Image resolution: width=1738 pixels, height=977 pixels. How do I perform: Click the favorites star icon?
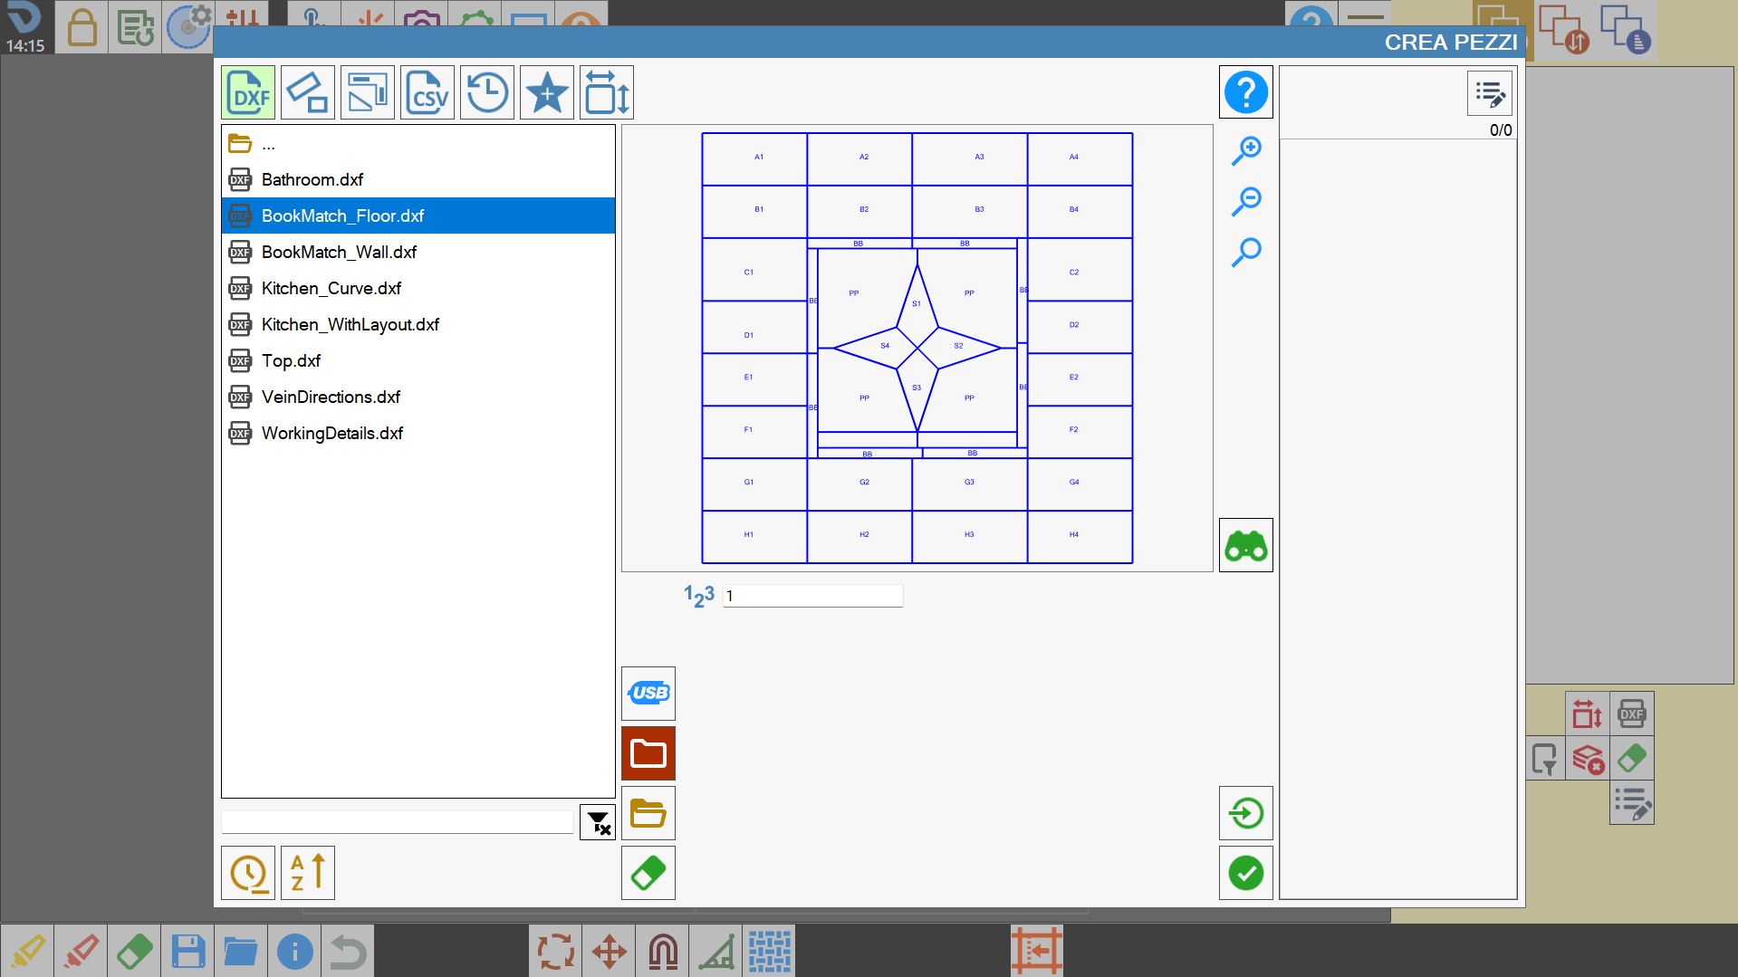(x=547, y=92)
